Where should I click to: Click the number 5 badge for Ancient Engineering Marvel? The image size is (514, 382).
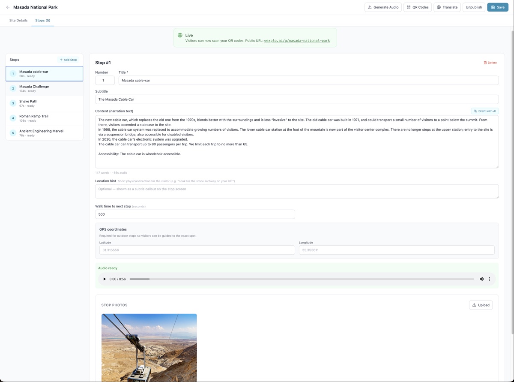(13, 133)
